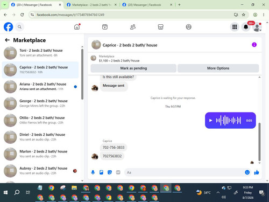Click the Mark as pending button
Image resolution: width=269 pixels, height=202 pixels.
(x=133, y=68)
